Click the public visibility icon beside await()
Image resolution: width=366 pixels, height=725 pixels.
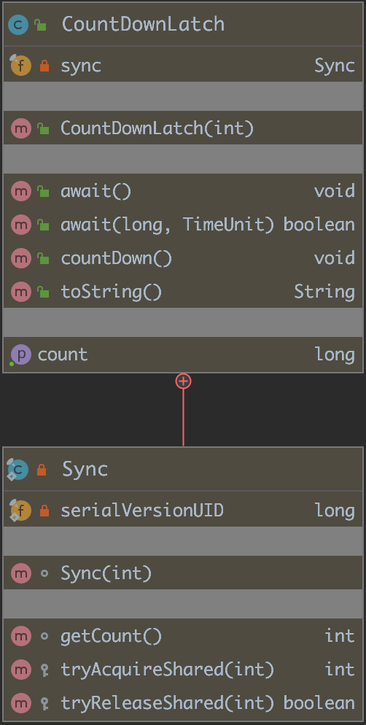[x=43, y=191]
